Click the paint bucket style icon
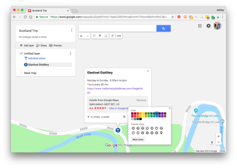Viewport: 237px width, 168px height. (x=124, y=116)
